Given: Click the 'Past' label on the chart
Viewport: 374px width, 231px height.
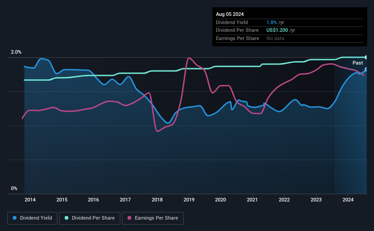Looking at the screenshot, I should pos(358,63).
